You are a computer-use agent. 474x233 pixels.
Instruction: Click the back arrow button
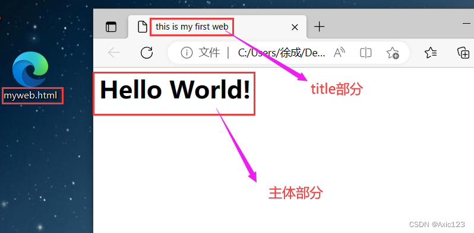pyautogui.click(x=114, y=53)
